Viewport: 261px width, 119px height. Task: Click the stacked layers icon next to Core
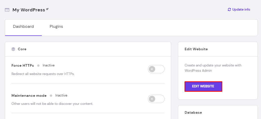coord(13,49)
